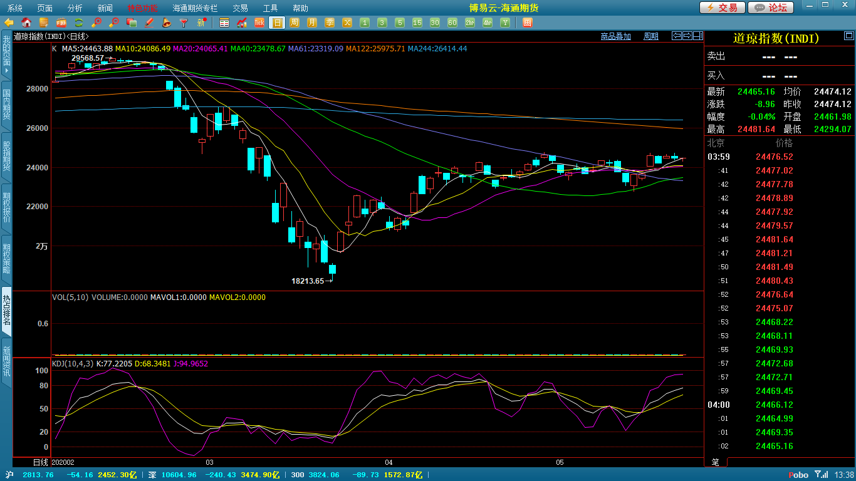Screen dimensions: 856x481
Task: Open the home page via house icon
Action: [x=26, y=23]
